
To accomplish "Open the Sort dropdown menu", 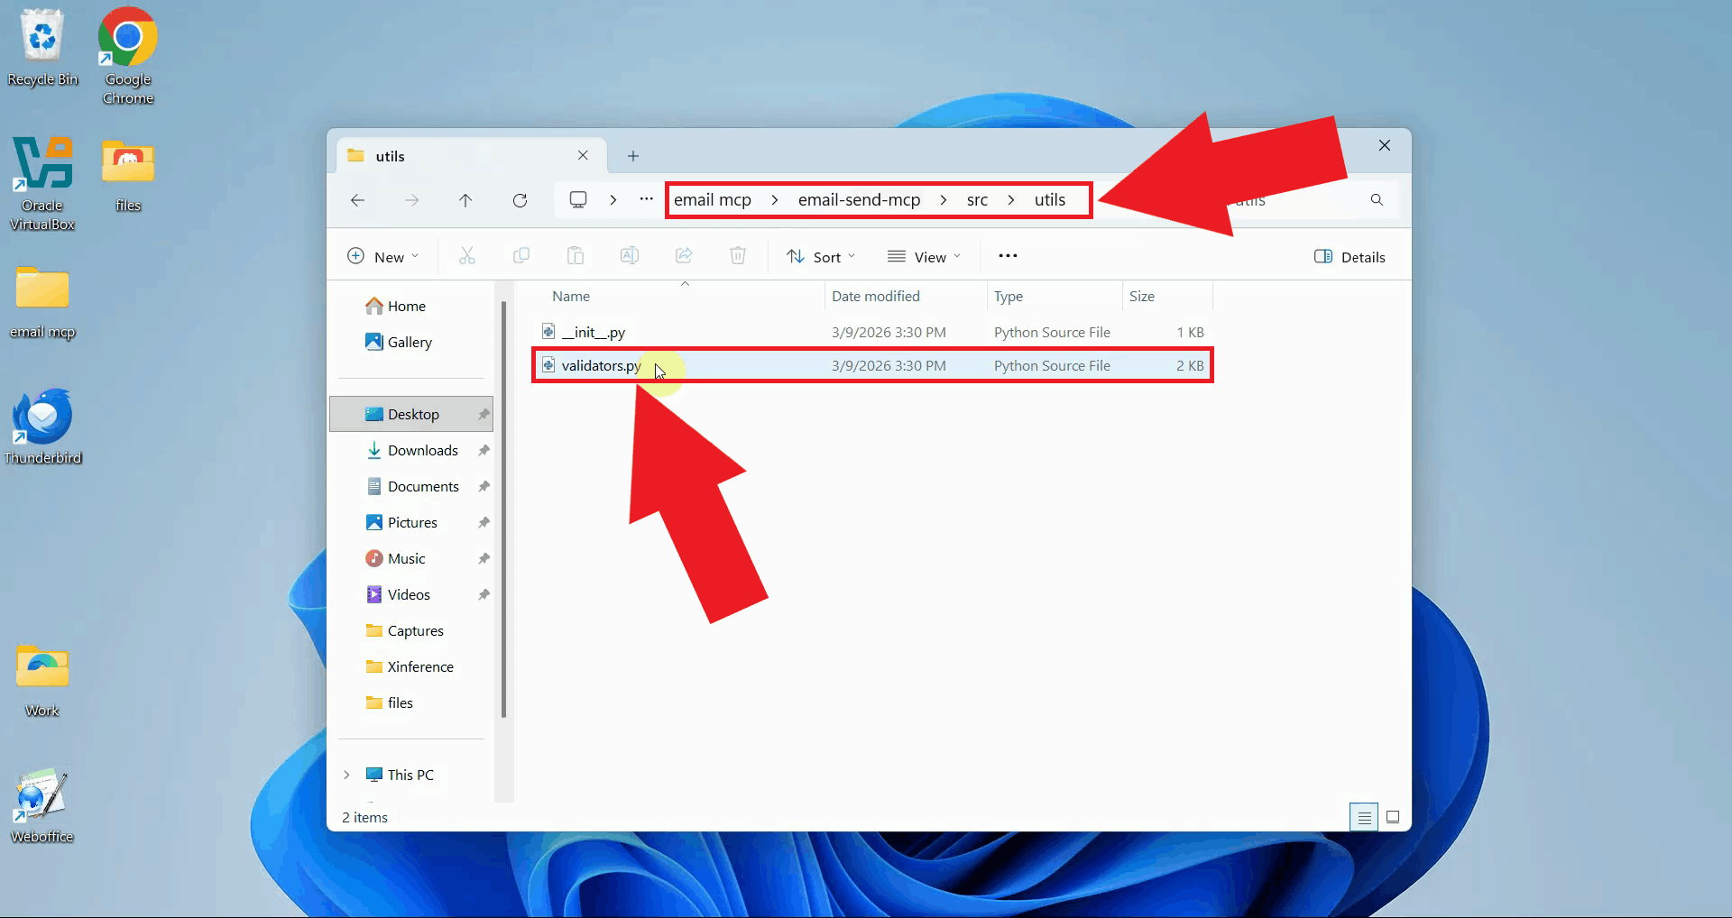I will click(x=821, y=257).
